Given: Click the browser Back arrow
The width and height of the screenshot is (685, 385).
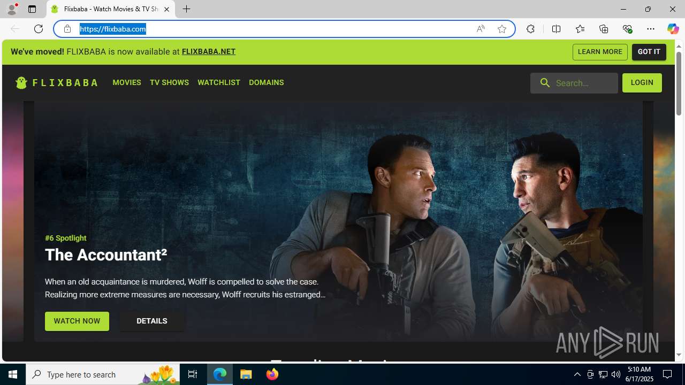Looking at the screenshot, I should click(15, 29).
